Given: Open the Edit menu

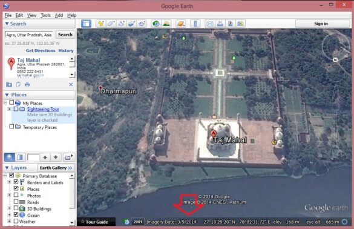Looking at the screenshot, I should (19, 15).
